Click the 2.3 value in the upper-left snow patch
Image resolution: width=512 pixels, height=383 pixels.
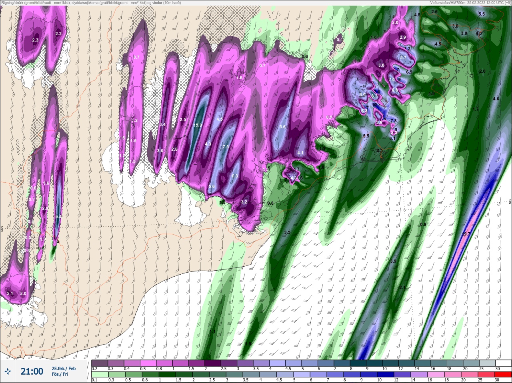35,40
